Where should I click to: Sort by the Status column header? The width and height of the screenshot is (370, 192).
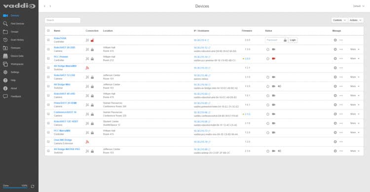click(x=268, y=31)
